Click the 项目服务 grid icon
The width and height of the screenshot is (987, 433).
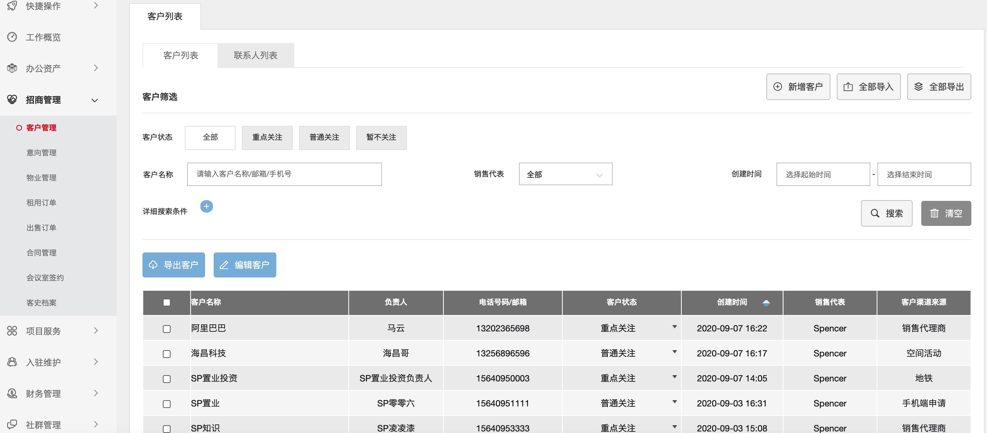12,331
